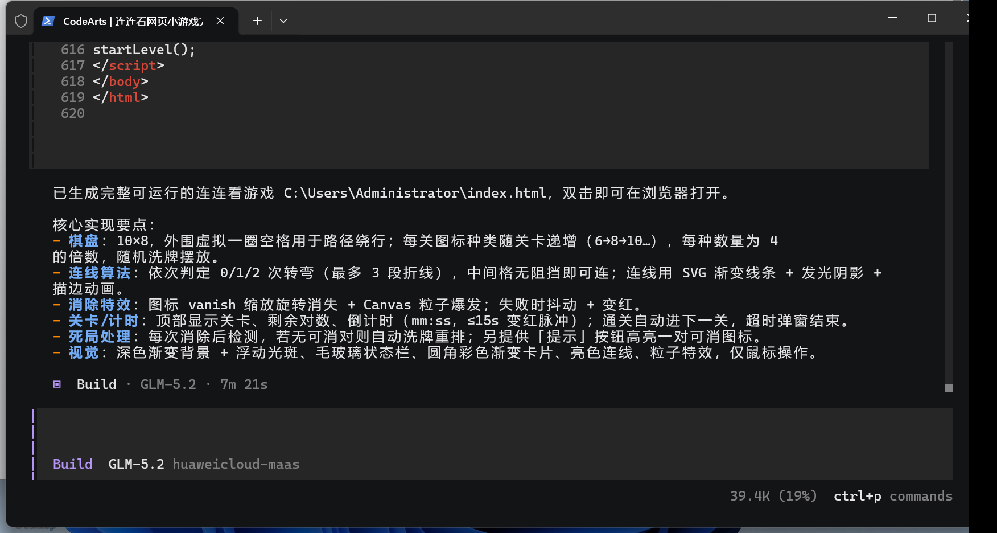Click the startLevel(); code on line 616

[x=144, y=50]
